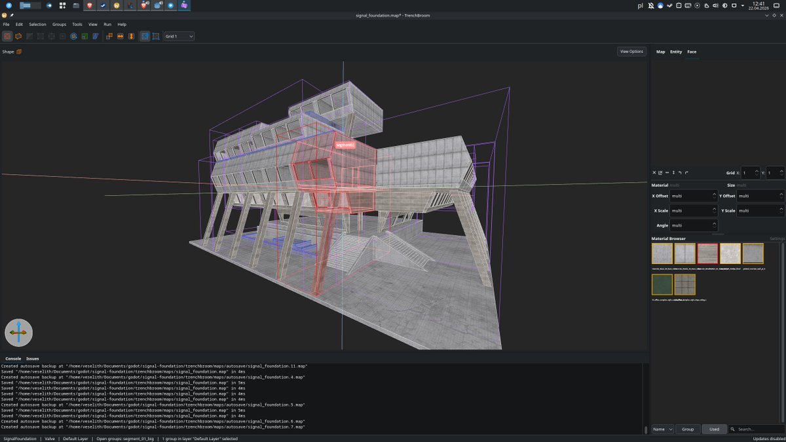Click the volume icon in system tray
786x442 pixels.
coord(715,5)
